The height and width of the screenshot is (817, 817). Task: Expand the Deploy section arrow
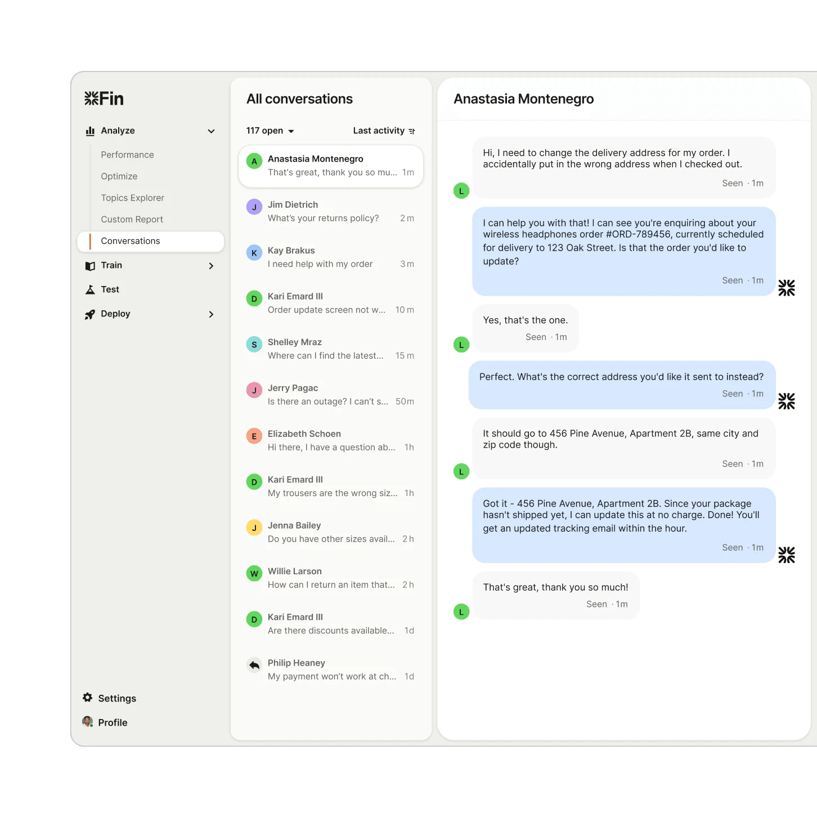tap(211, 314)
